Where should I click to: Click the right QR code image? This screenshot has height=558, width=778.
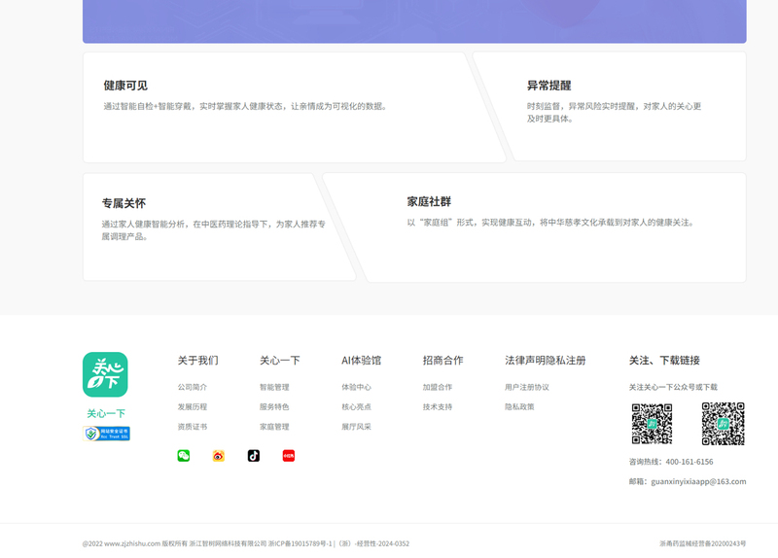723,424
